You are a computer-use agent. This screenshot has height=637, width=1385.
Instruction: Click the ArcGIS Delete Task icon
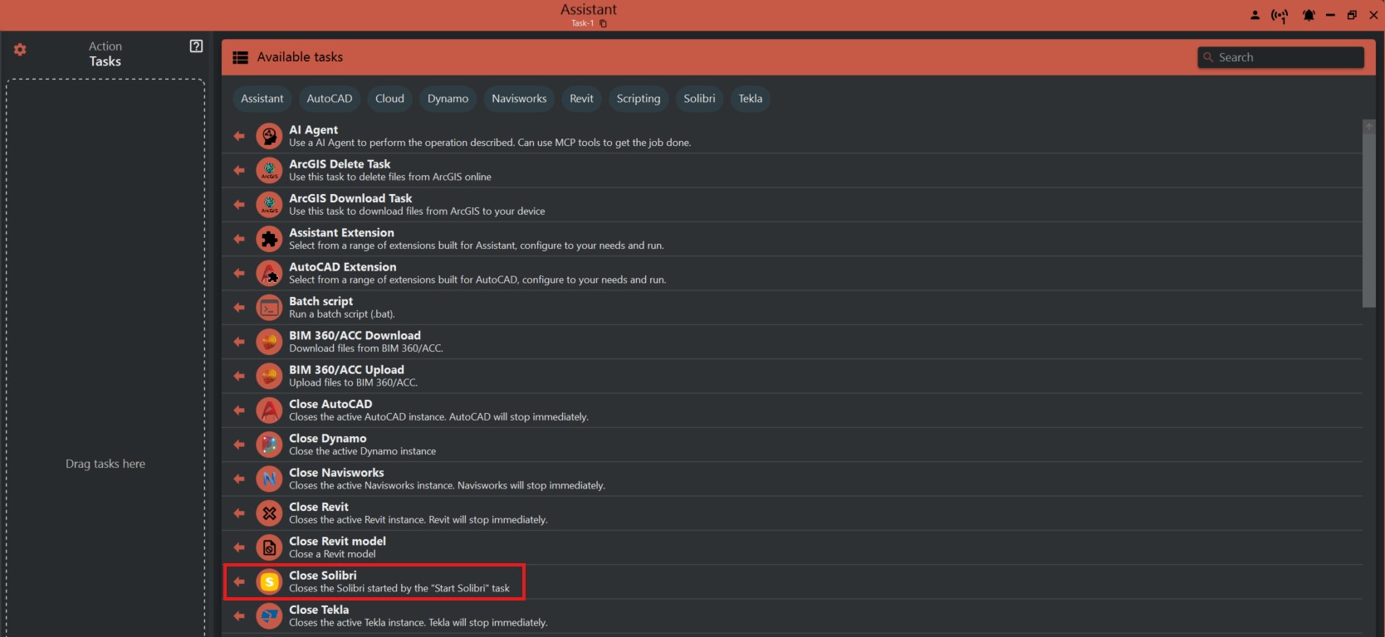pyautogui.click(x=269, y=170)
